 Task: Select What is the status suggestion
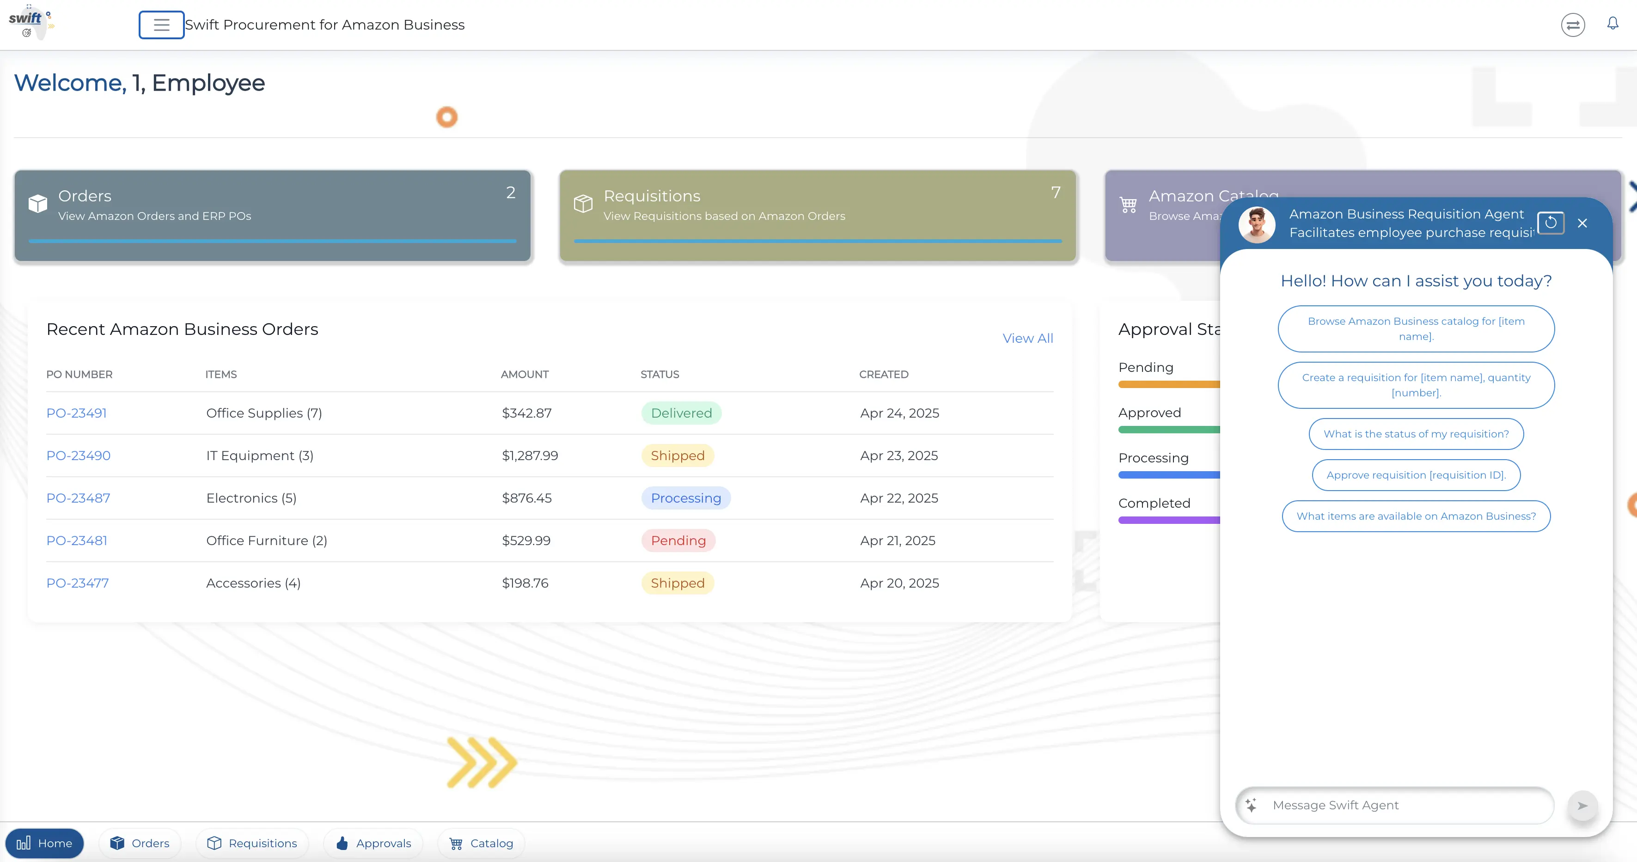click(x=1416, y=434)
